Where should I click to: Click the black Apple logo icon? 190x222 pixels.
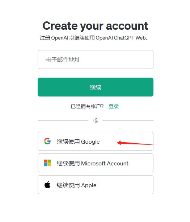point(47,185)
